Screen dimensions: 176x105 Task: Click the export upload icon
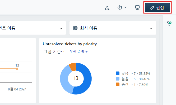pos(120,7)
